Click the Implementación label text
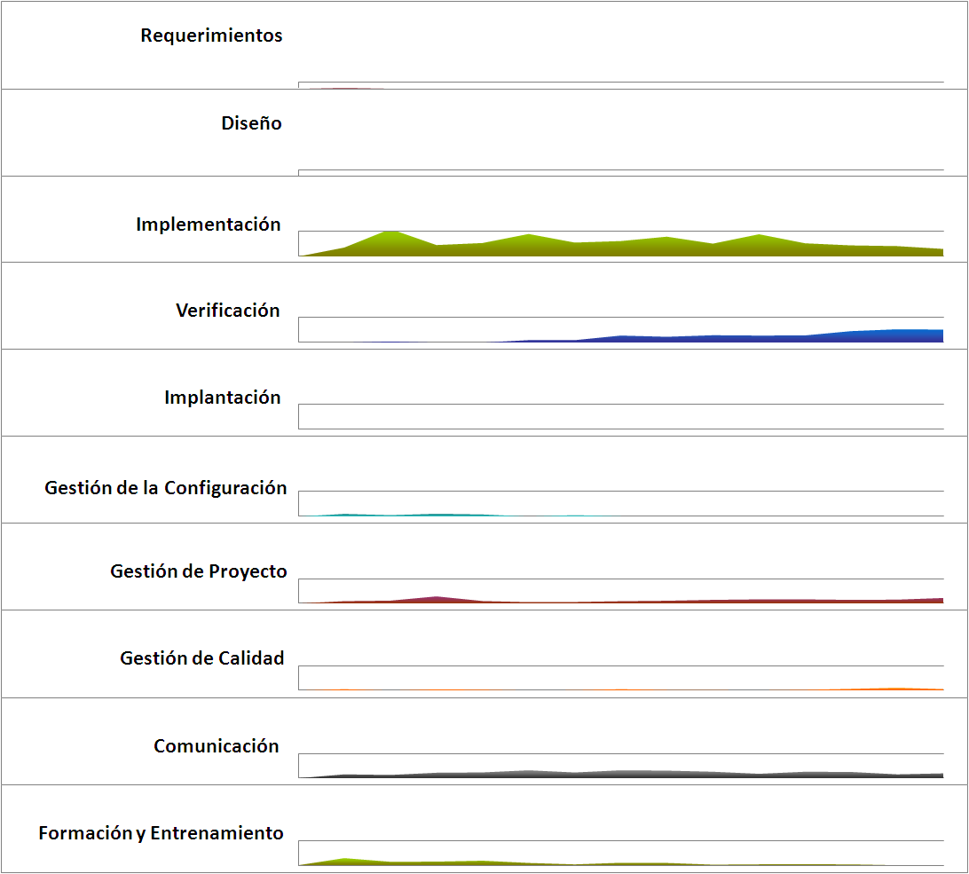Viewport: 969px width, 874px height. (208, 225)
